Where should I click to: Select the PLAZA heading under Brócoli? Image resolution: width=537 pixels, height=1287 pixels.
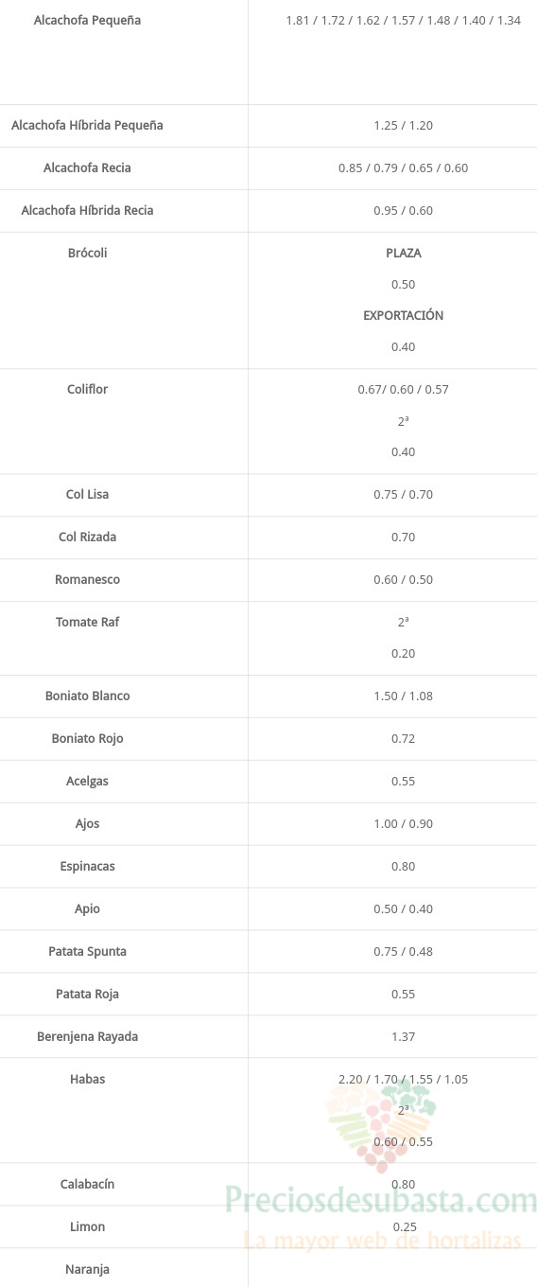pyautogui.click(x=404, y=253)
